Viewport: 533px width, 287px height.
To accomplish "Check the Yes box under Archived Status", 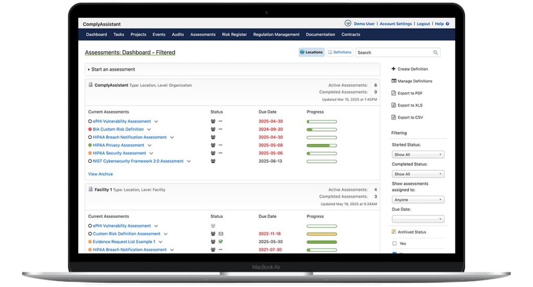I will (x=394, y=243).
